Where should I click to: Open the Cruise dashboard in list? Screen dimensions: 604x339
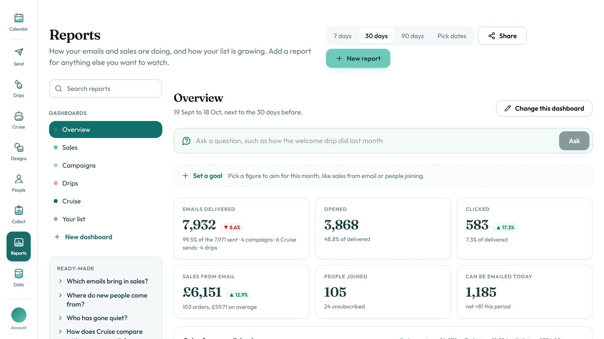[106, 201]
